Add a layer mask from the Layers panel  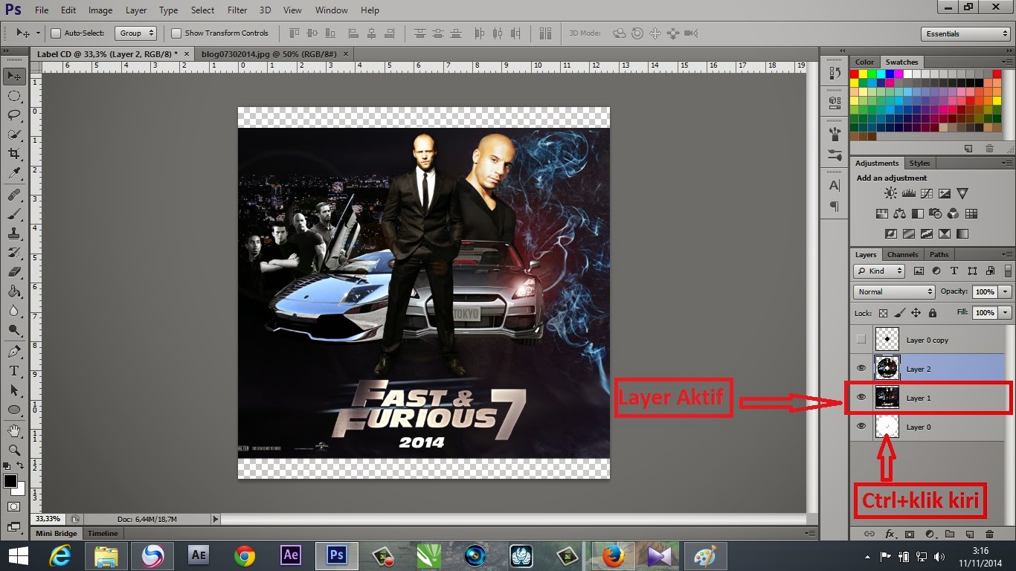[x=911, y=534]
